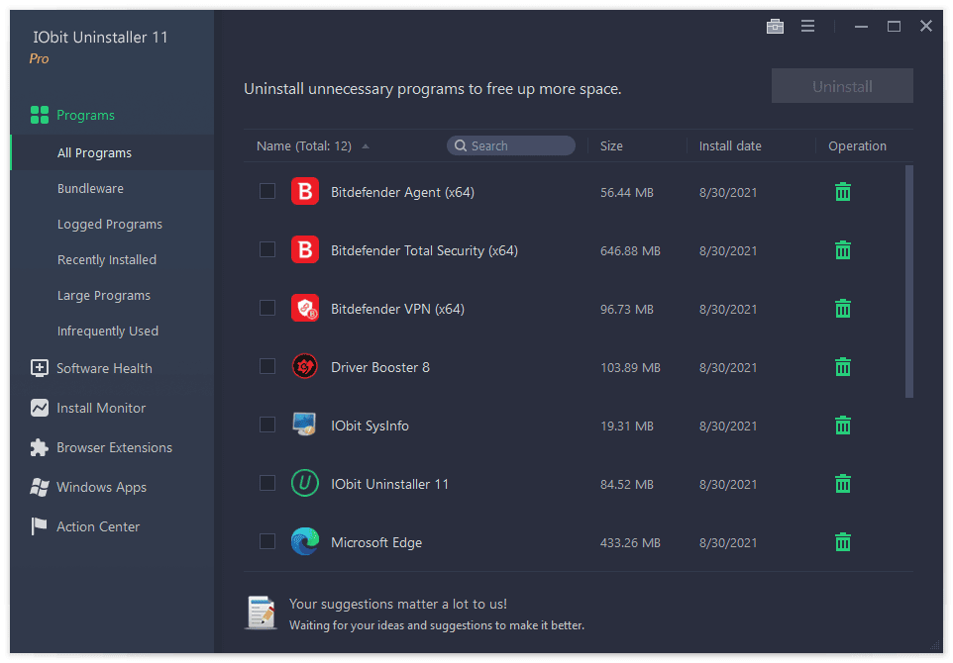Check the Bitdefender VPN (x64) checkbox

point(267,308)
